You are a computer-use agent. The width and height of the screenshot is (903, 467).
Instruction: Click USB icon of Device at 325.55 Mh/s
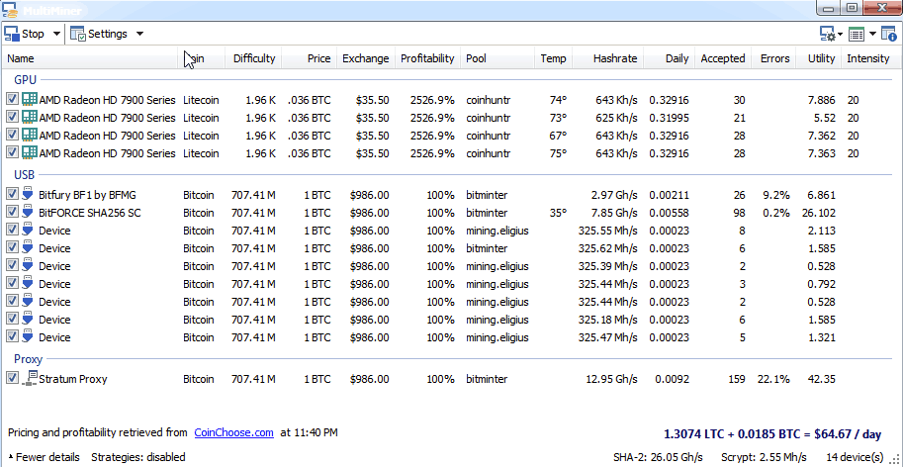click(x=28, y=231)
